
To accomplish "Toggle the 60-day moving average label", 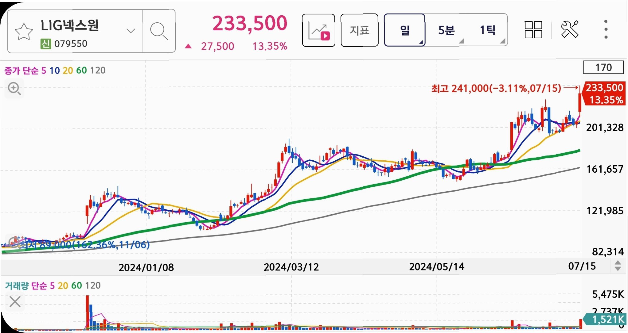I will pos(81,71).
